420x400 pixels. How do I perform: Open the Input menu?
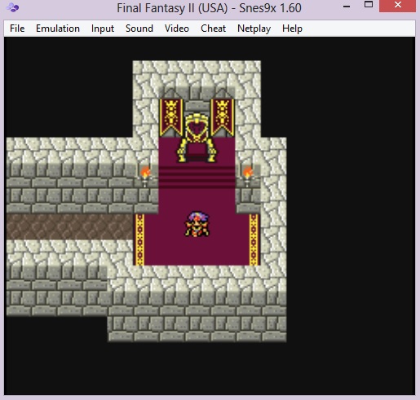(103, 29)
